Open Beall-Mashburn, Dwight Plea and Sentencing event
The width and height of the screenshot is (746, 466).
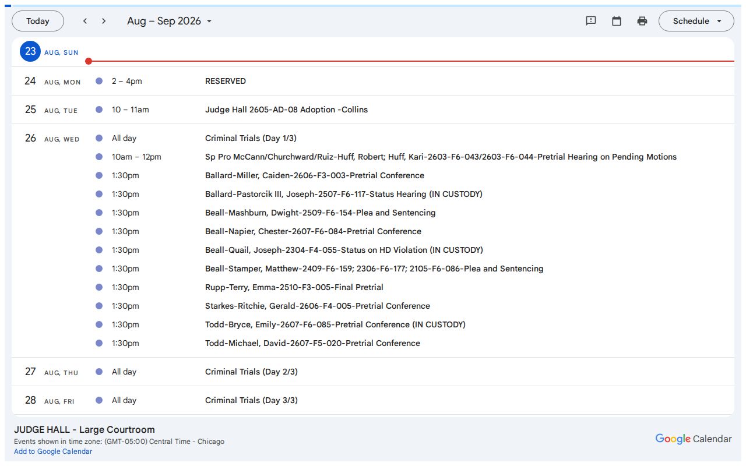(320, 213)
